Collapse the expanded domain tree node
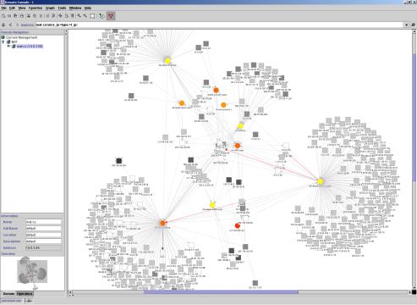Viewport: 417px width, 305px height. click(x=3, y=42)
